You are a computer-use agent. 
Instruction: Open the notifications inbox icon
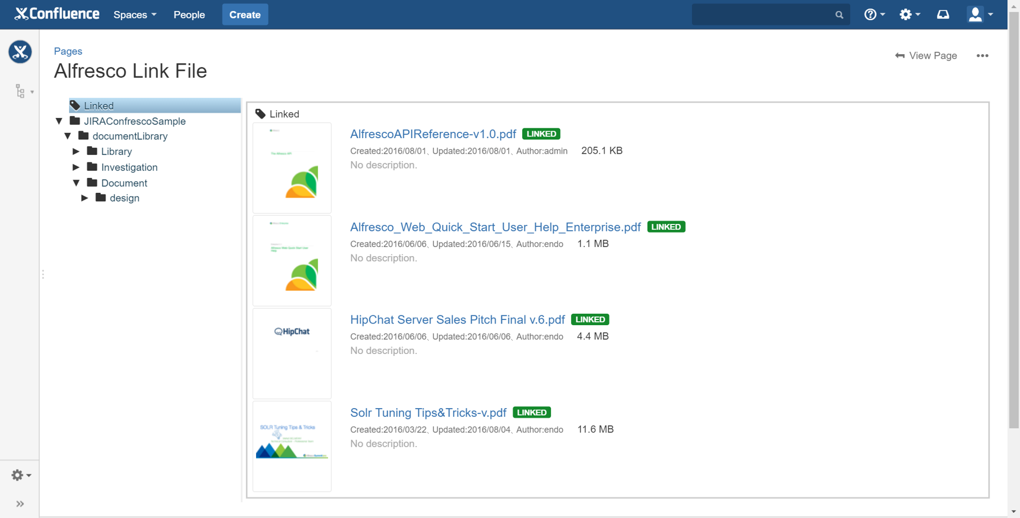point(943,14)
